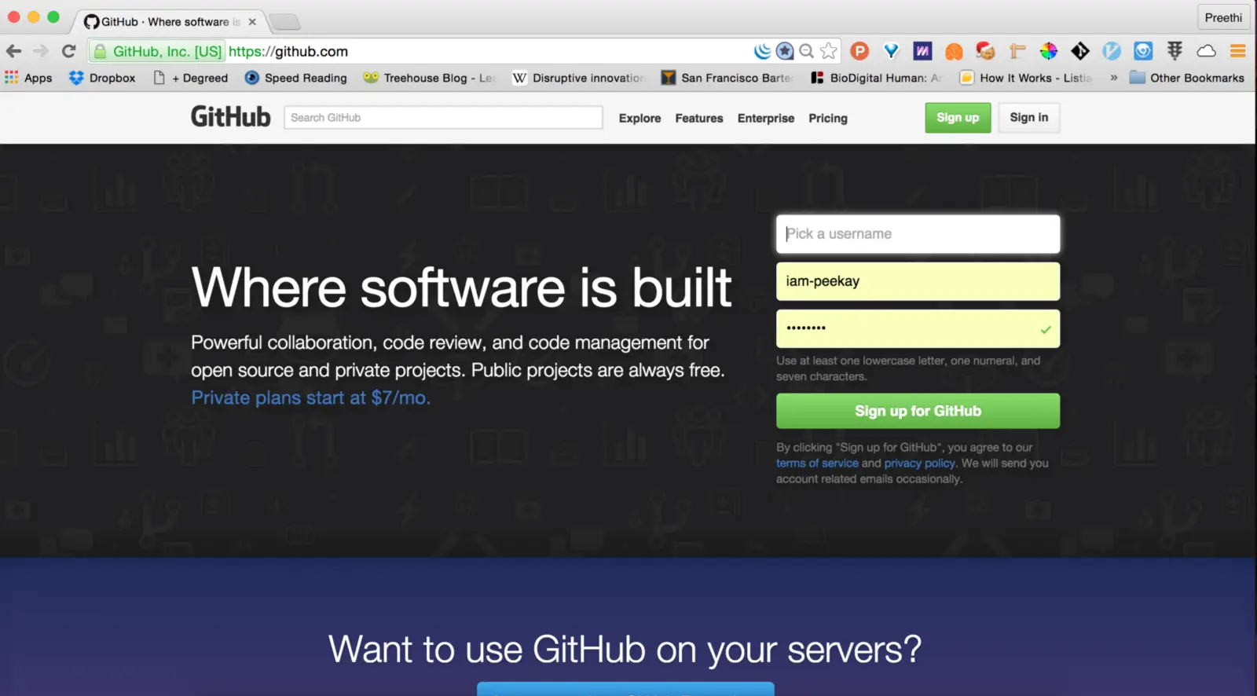Image resolution: width=1257 pixels, height=696 pixels.
Task: Click the purple M extension icon
Action: pyautogui.click(x=922, y=51)
